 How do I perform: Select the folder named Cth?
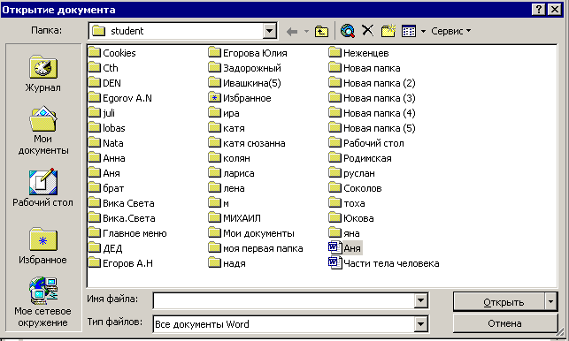104,68
